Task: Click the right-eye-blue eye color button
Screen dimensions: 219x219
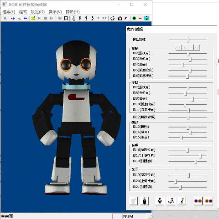Action: coord(209,201)
